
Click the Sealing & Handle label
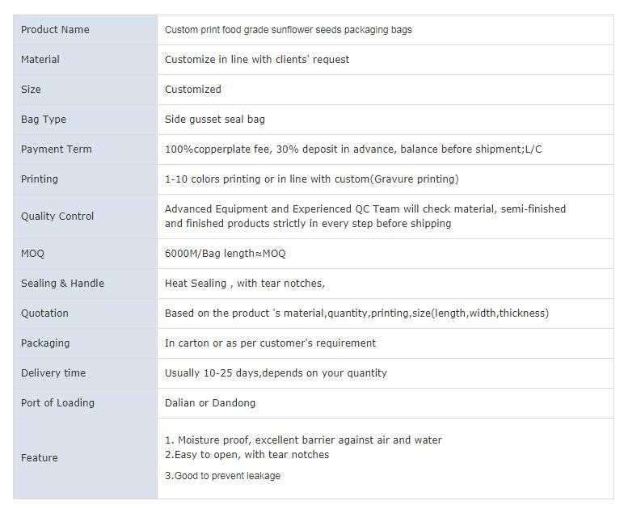click(62, 284)
